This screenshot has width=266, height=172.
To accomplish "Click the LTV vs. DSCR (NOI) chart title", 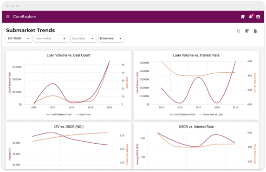I will click(69, 127).
